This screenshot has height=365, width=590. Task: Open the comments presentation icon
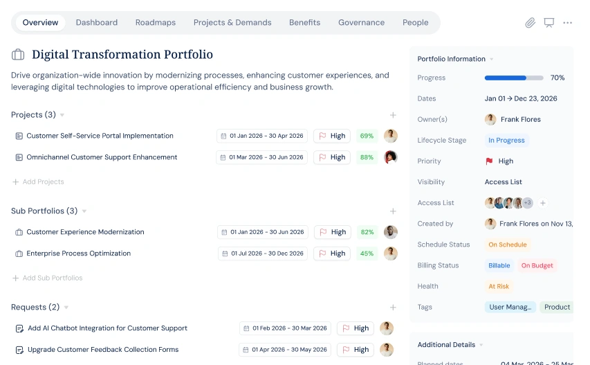(x=549, y=23)
